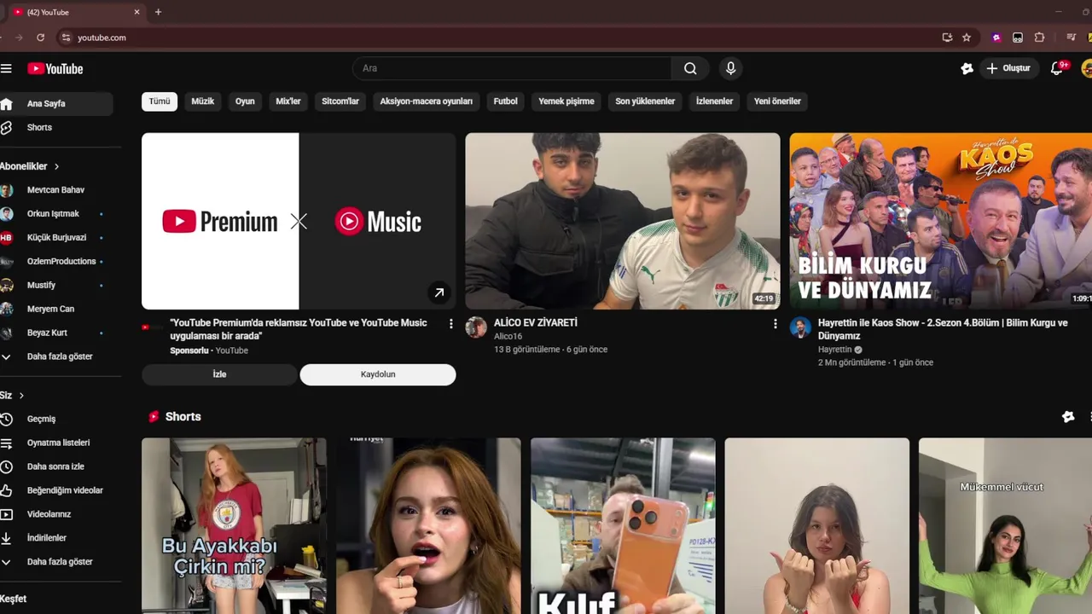Open browser extensions puzzle icon

1039,38
